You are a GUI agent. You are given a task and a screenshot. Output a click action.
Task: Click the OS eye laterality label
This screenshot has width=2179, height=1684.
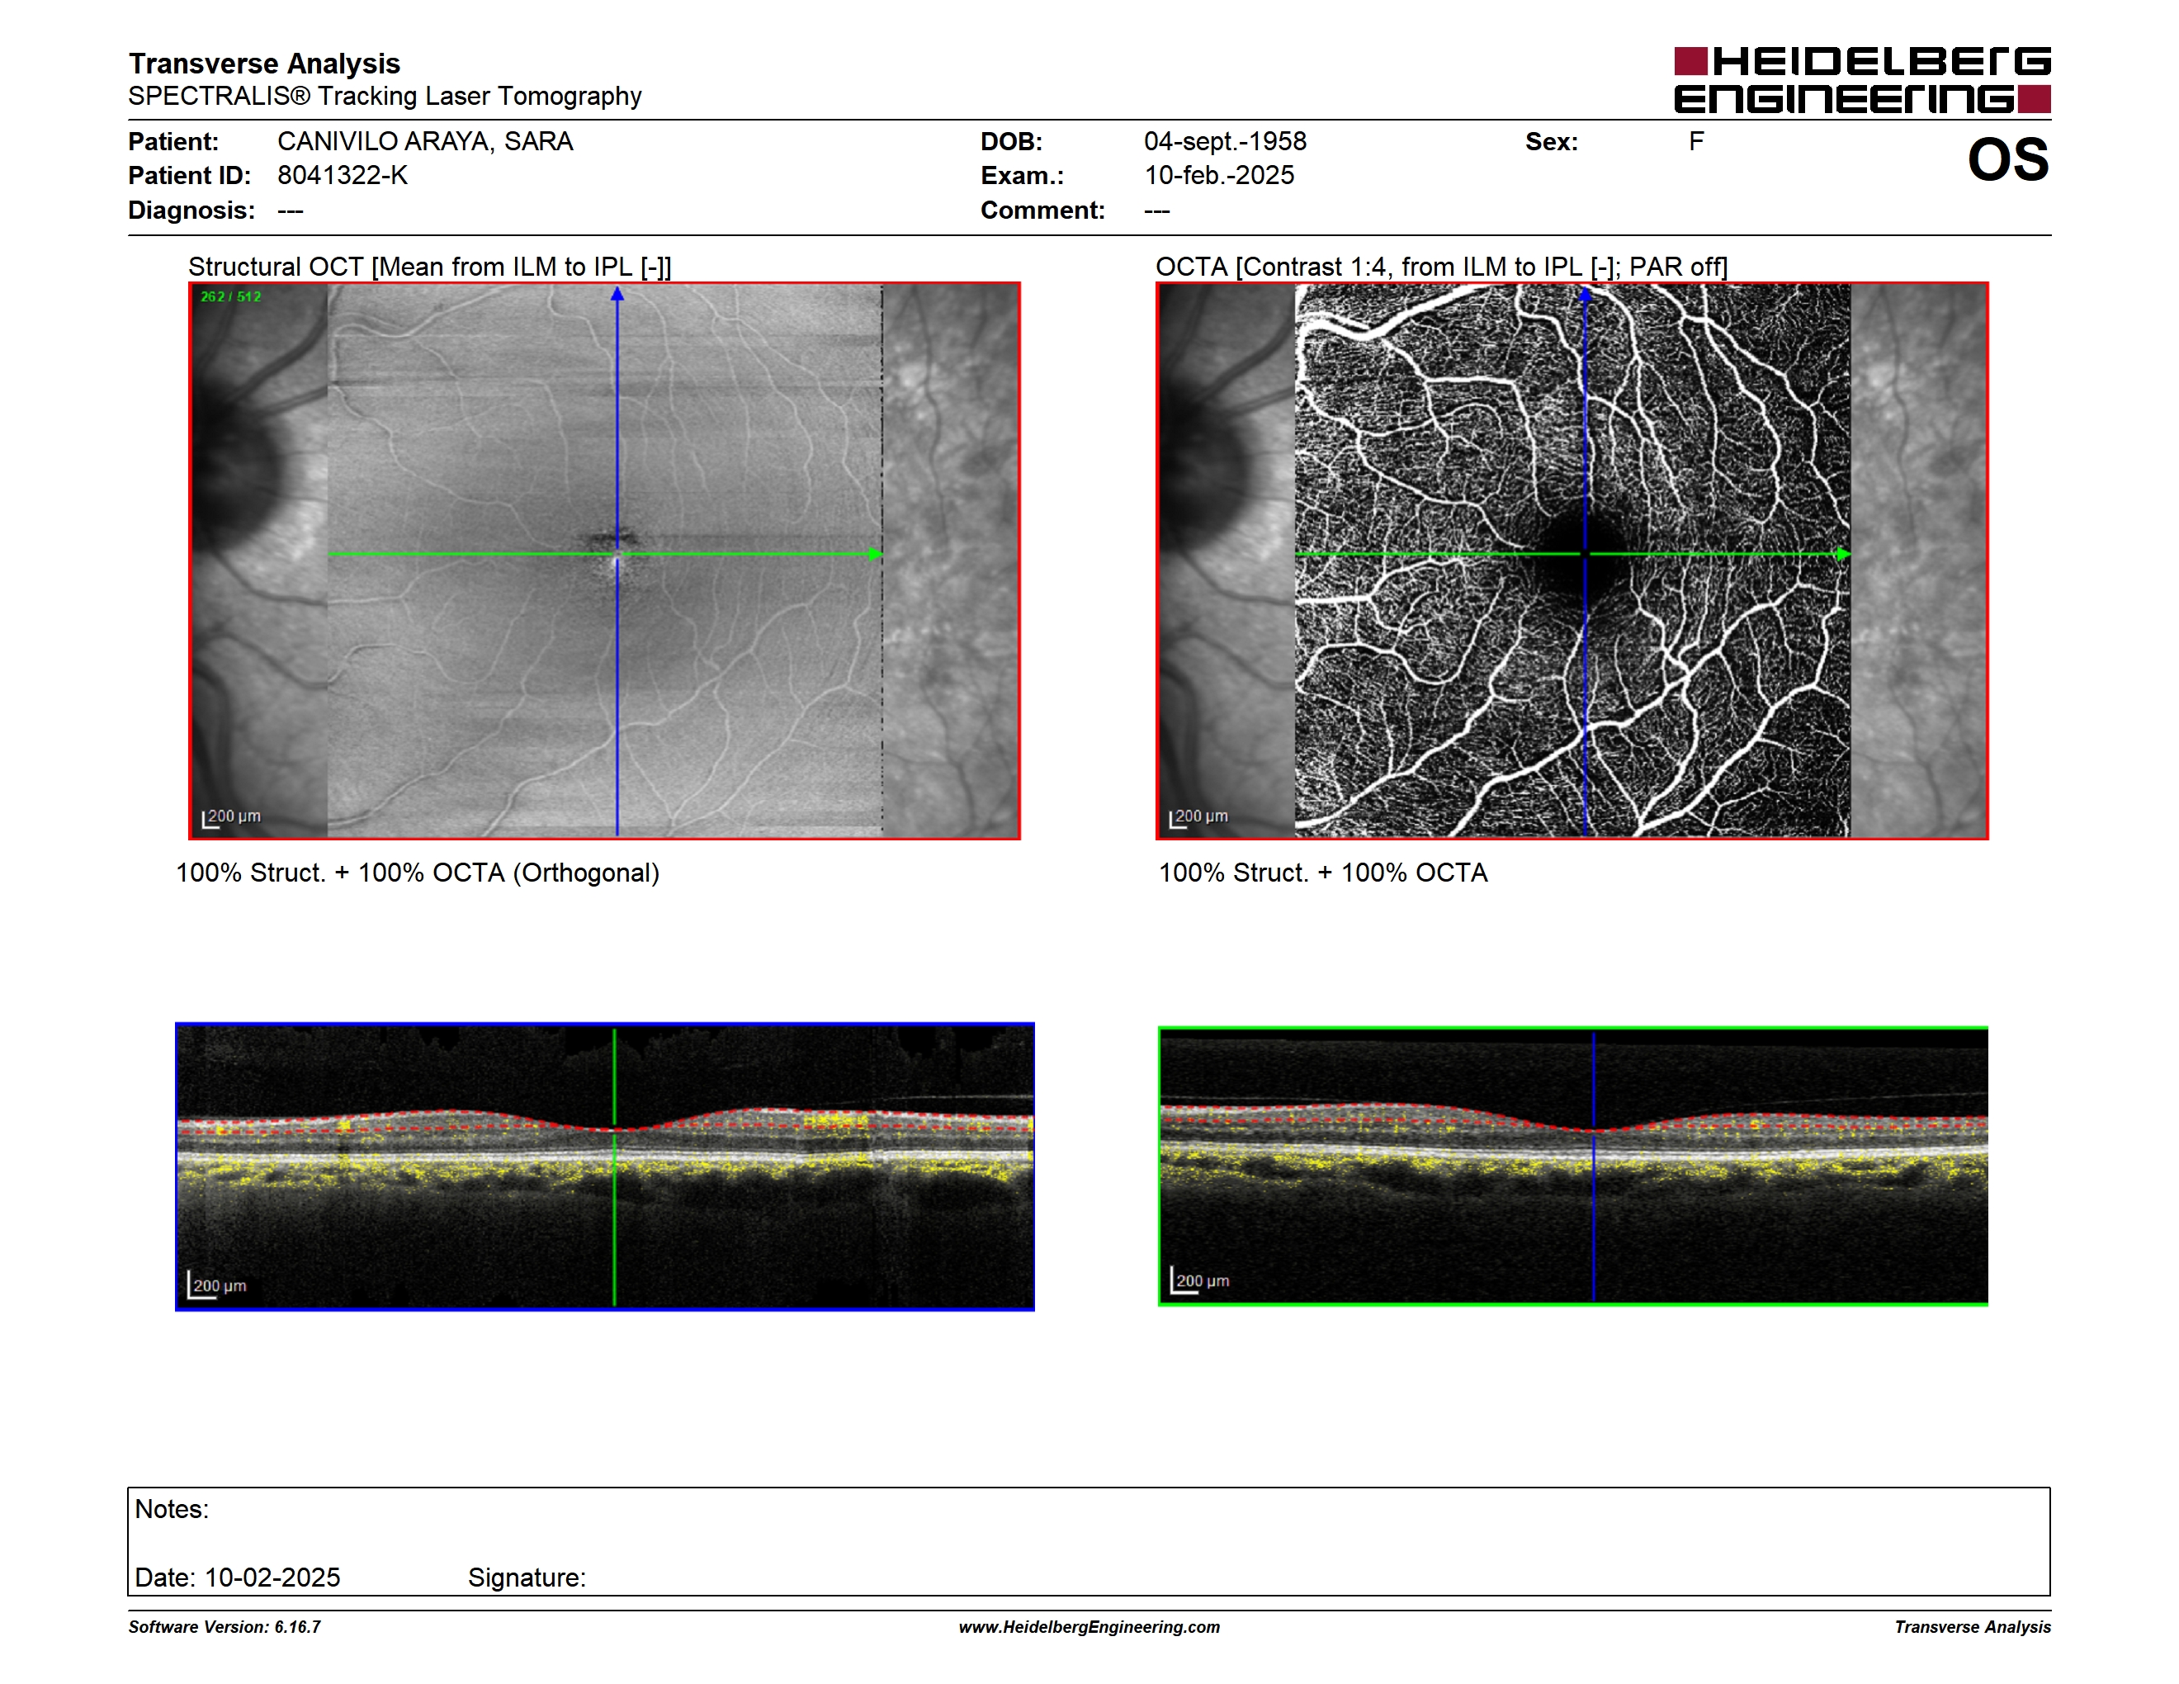point(2007,159)
